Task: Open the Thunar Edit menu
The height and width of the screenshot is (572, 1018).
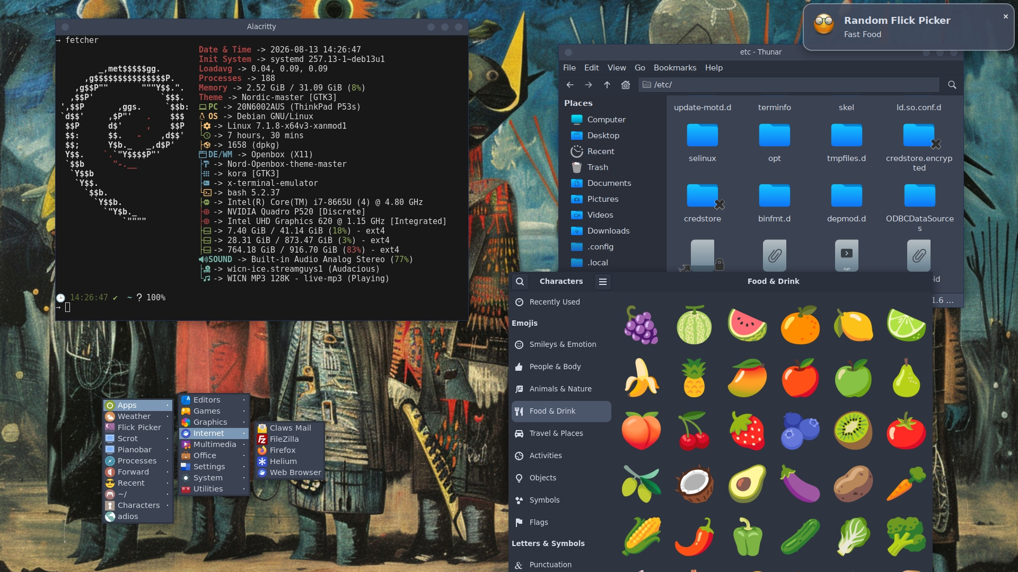Action: [x=591, y=68]
